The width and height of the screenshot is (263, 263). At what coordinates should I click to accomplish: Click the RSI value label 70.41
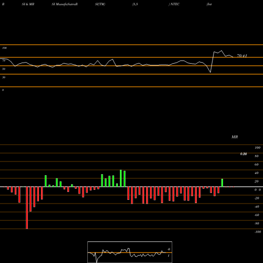[x=242, y=56]
